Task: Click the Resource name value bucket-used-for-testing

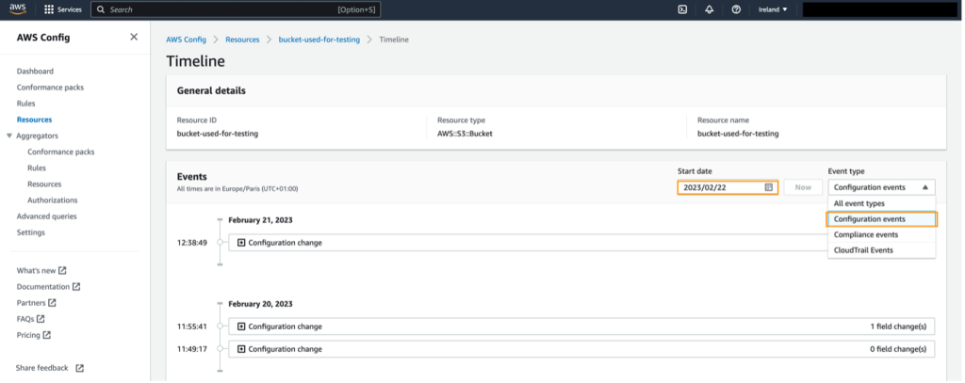Action: point(738,134)
